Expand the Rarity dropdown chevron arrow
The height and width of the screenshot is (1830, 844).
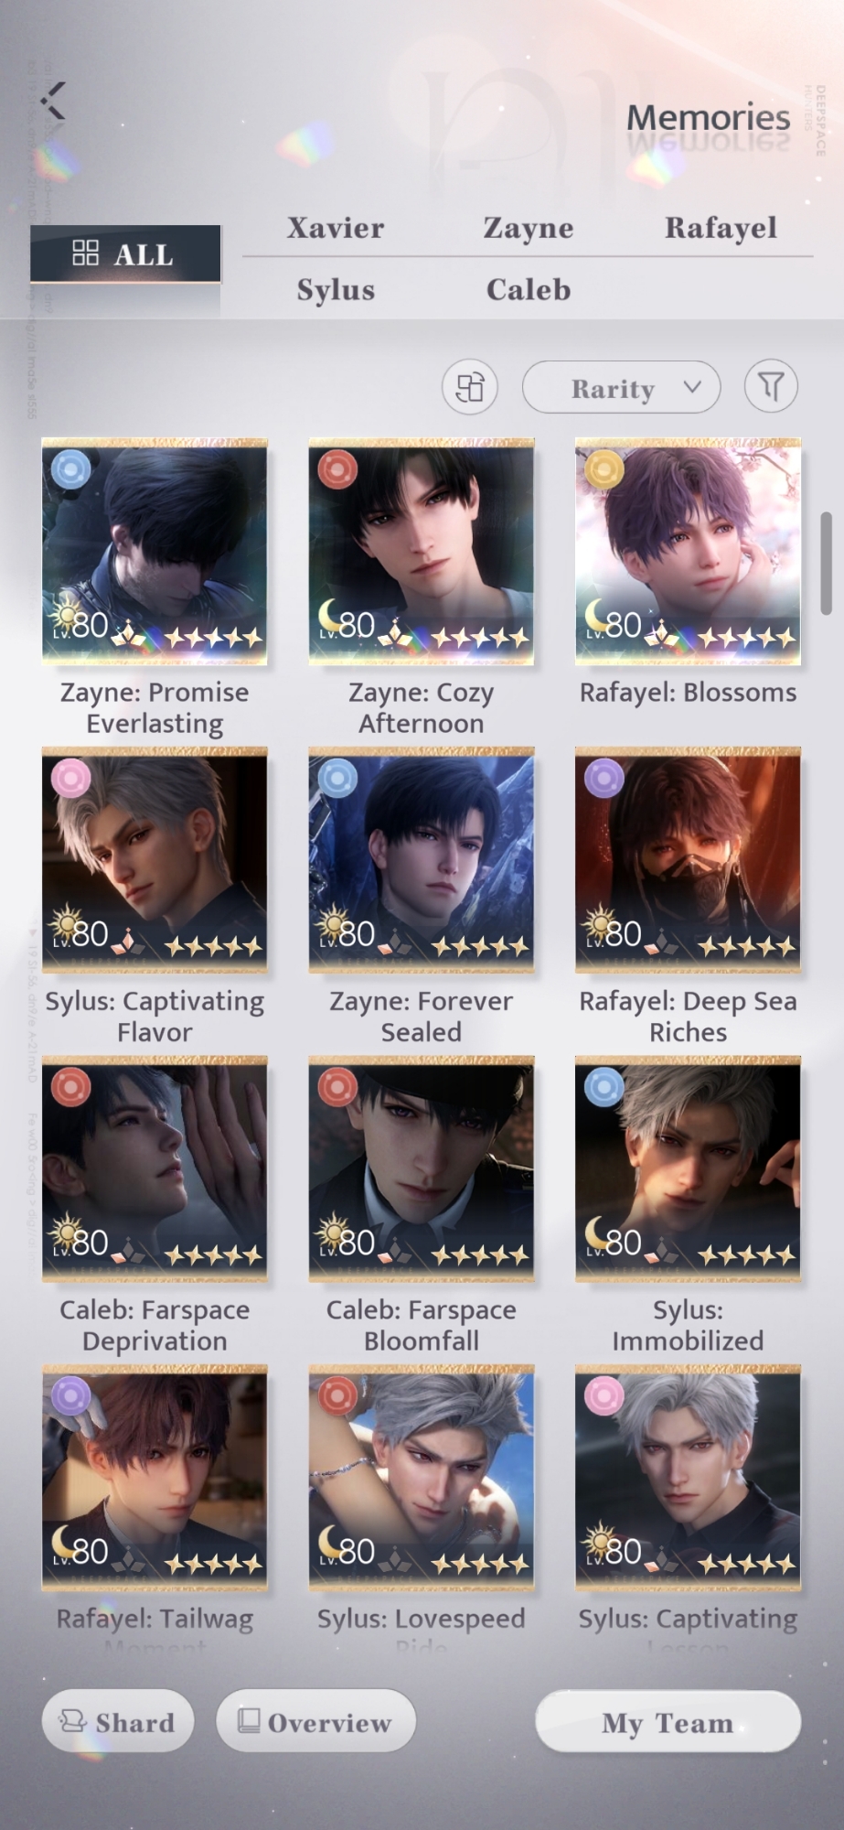[x=692, y=386]
